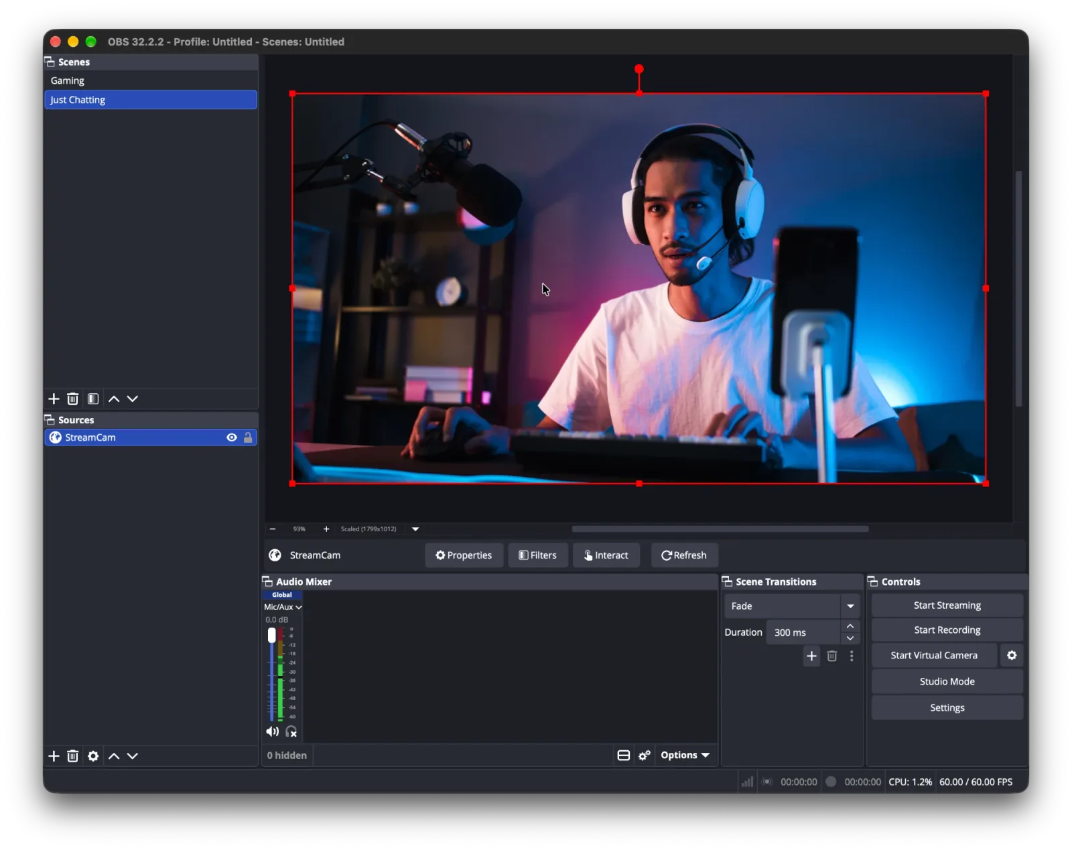Open advanced audio properties gears icon
The image size is (1072, 850).
pyautogui.click(x=645, y=756)
